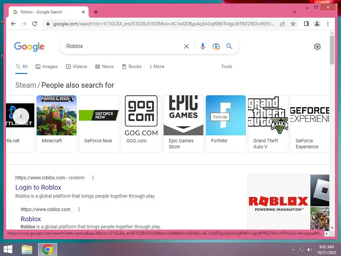The width and height of the screenshot is (341, 256).
Task: Click the Roblox Powering Imagination image
Action: point(279,202)
